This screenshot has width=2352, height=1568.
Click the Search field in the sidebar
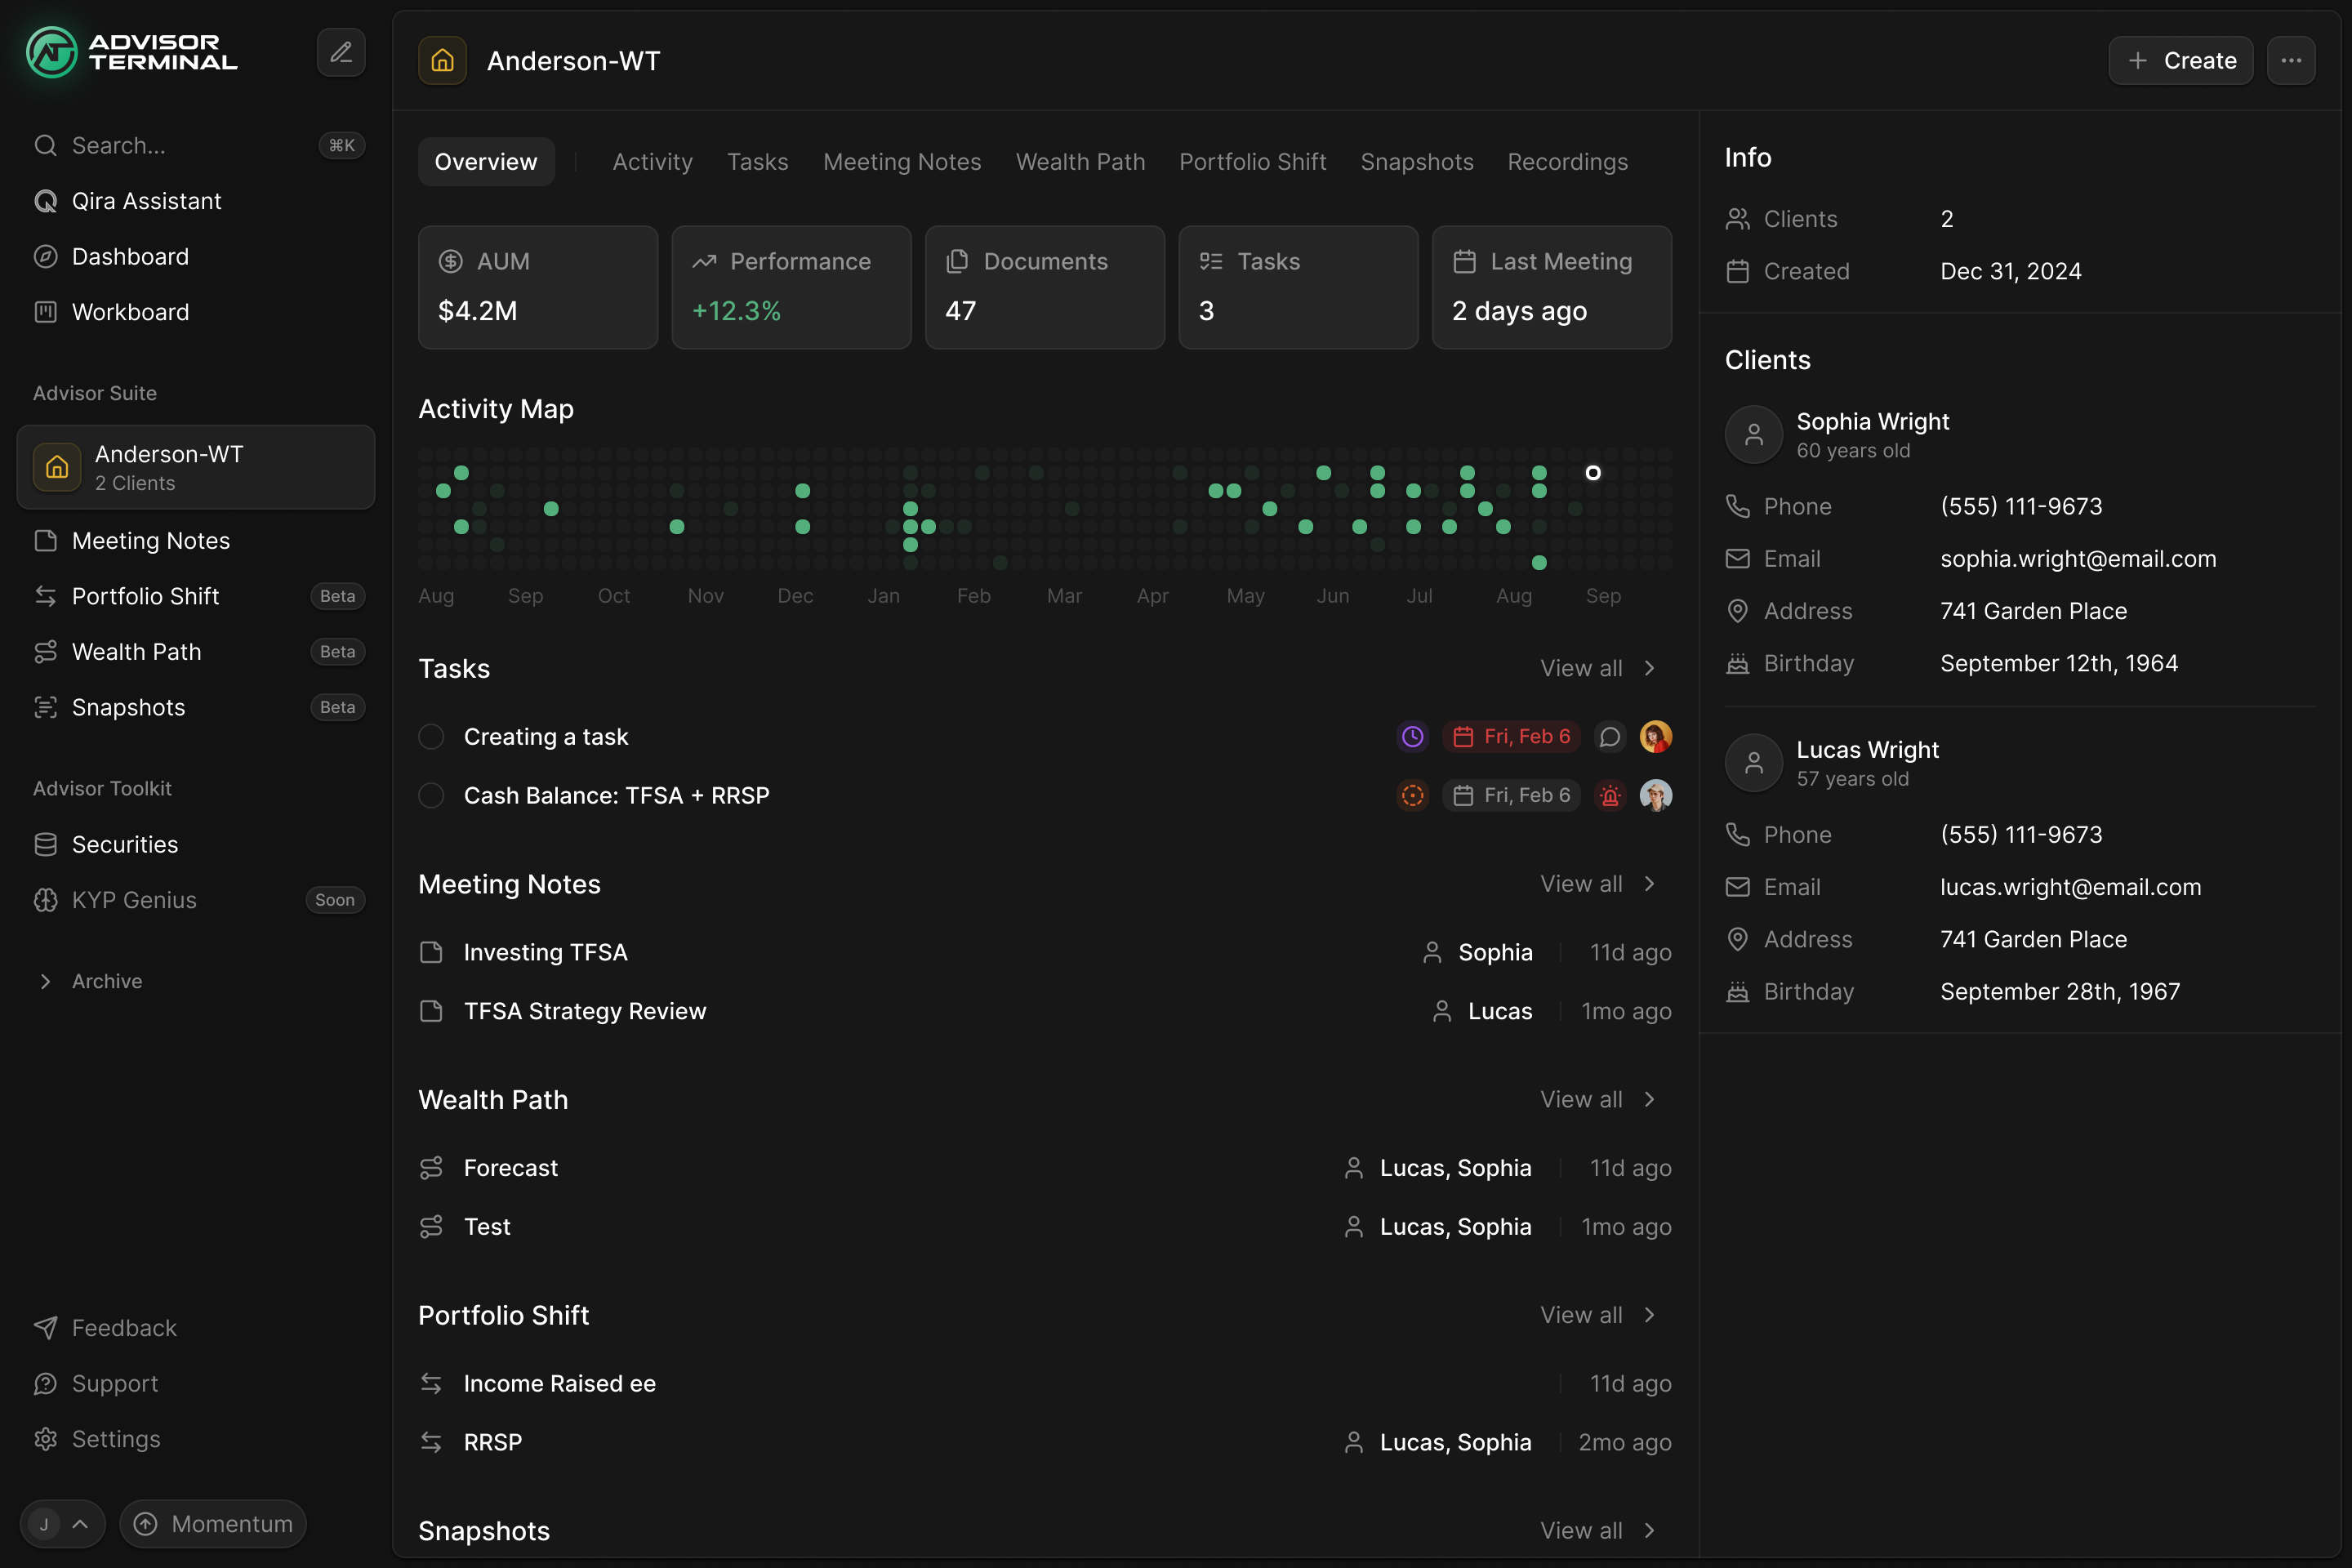(196, 146)
